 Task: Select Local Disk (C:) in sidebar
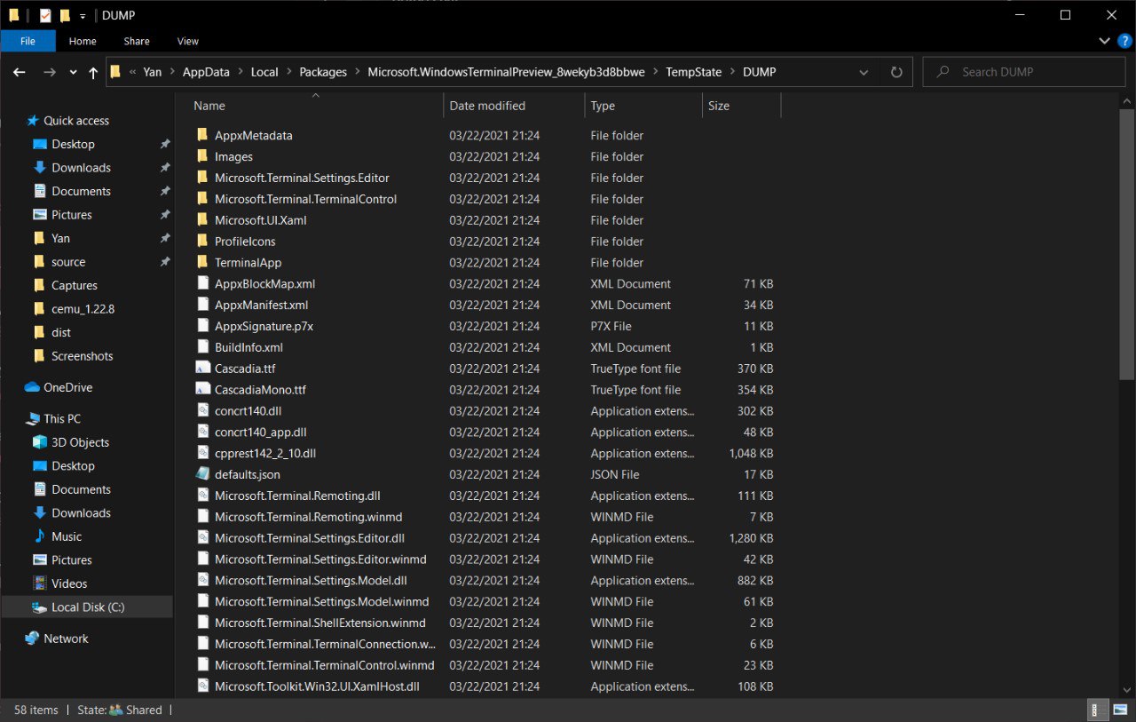click(x=88, y=607)
